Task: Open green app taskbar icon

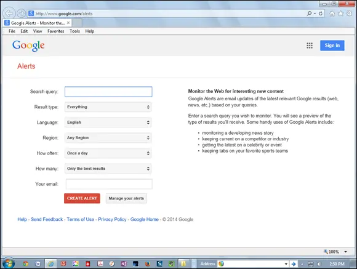Action: tap(172, 263)
